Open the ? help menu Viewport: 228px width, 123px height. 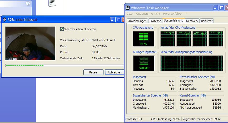point(187,14)
